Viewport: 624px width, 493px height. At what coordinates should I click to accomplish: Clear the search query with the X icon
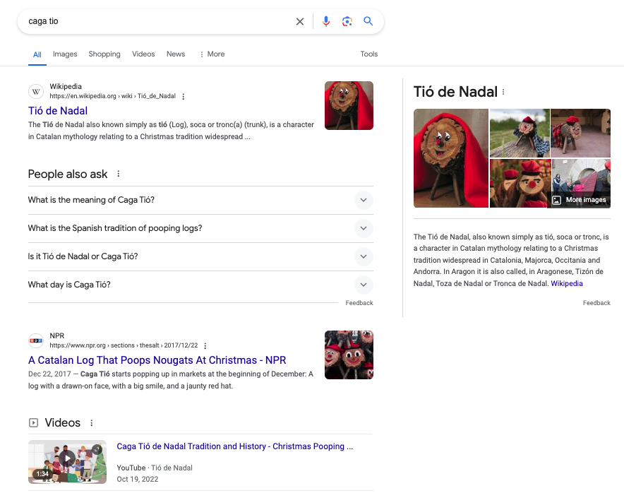300,21
